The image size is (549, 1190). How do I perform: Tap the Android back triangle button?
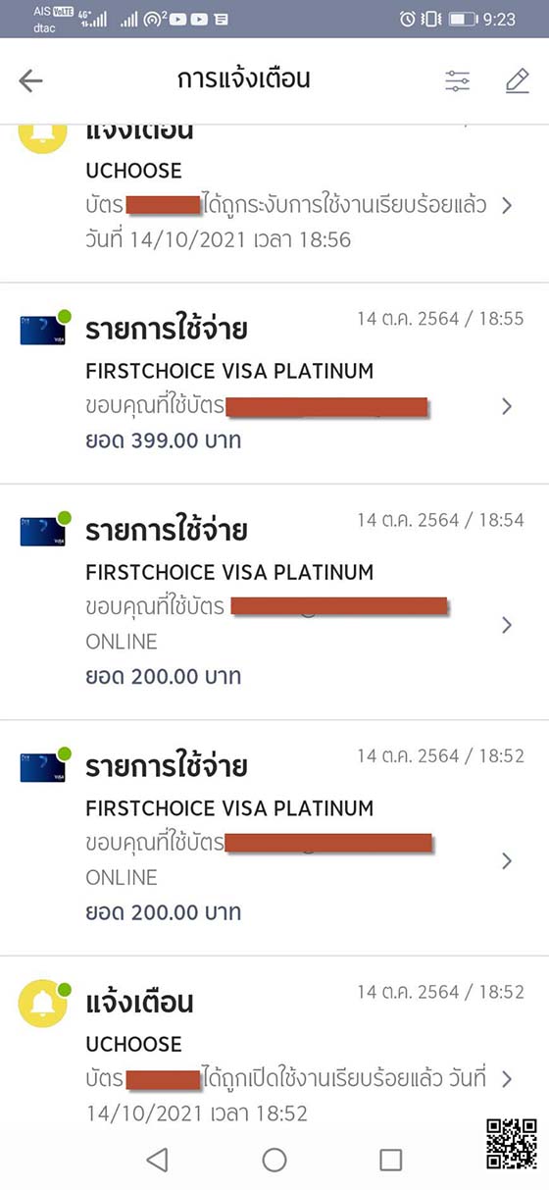coord(157,1160)
